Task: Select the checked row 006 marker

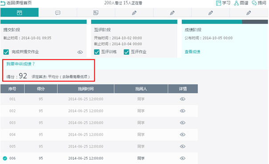Action: click(x=5, y=158)
